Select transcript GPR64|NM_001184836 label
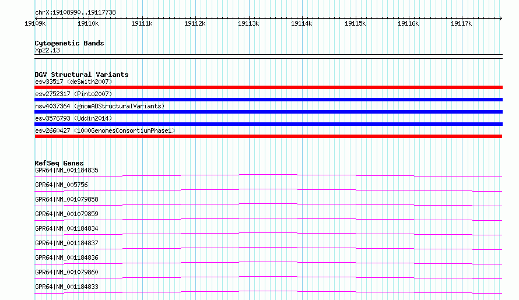519x300 pixels. click(66, 257)
